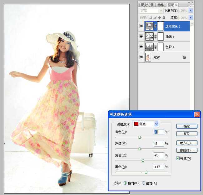Click the 黄色 (Yellow) value input field
This screenshot has height=195, width=203.
click(x=159, y=155)
